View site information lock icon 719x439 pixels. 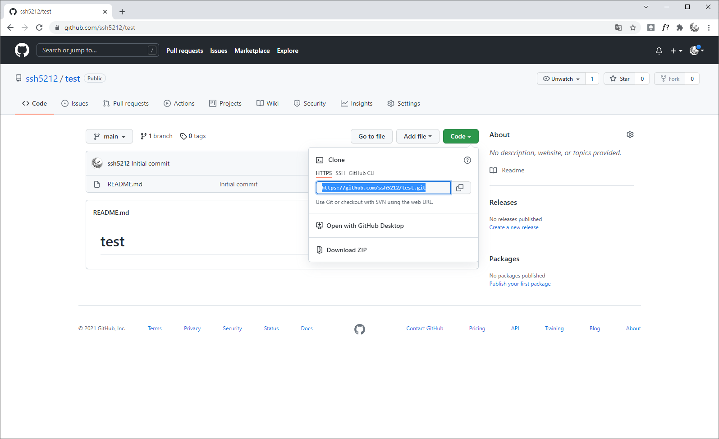[x=57, y=28]
